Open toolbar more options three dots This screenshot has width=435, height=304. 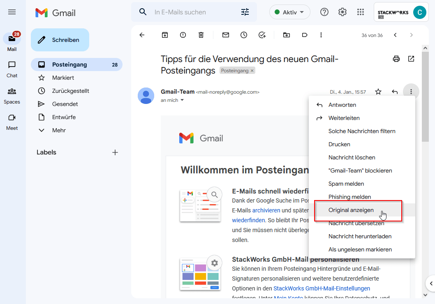[321, 35]
